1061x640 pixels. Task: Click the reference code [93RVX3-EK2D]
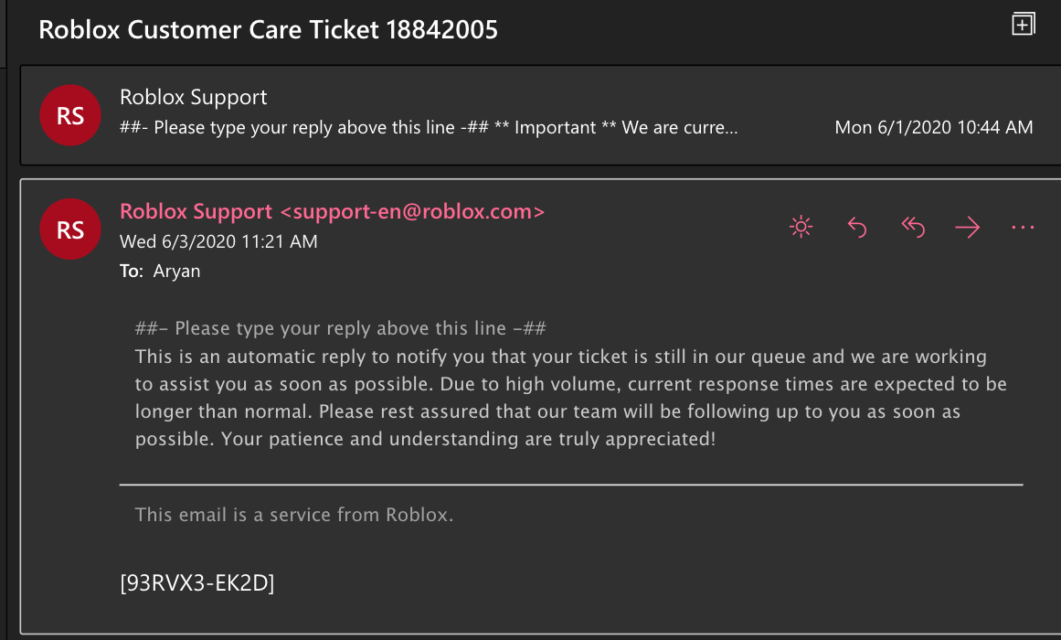pyautogui.click(x=197, y=582)
